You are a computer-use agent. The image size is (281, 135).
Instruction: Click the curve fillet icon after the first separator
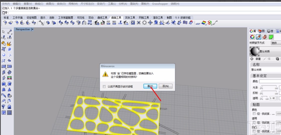(x=41, y=23)
